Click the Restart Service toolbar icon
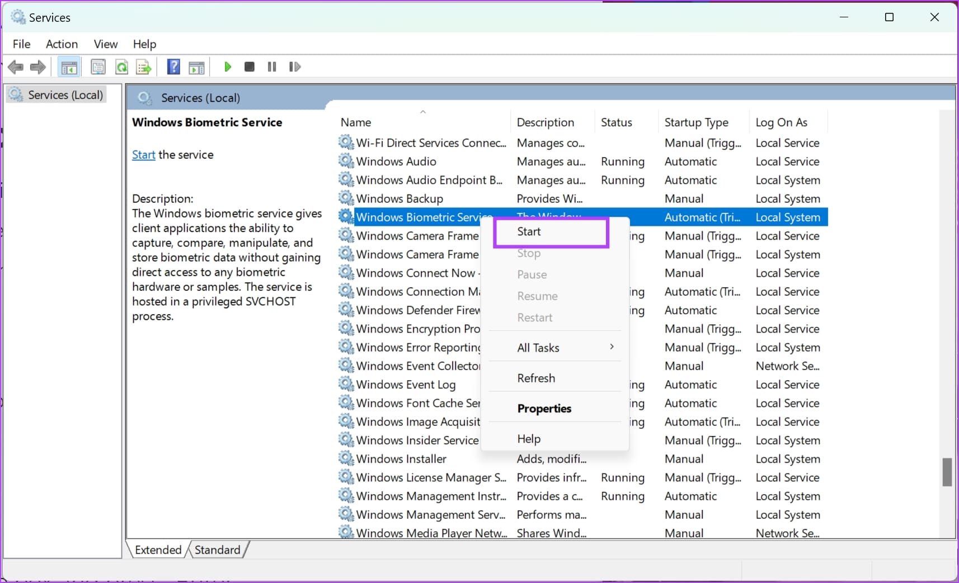 [295, 67]
